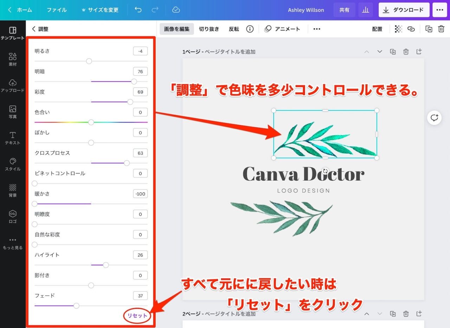The height and width of the screenshot is (328, 450).
Task: Click the image info icon
Action: pos(250,29)
